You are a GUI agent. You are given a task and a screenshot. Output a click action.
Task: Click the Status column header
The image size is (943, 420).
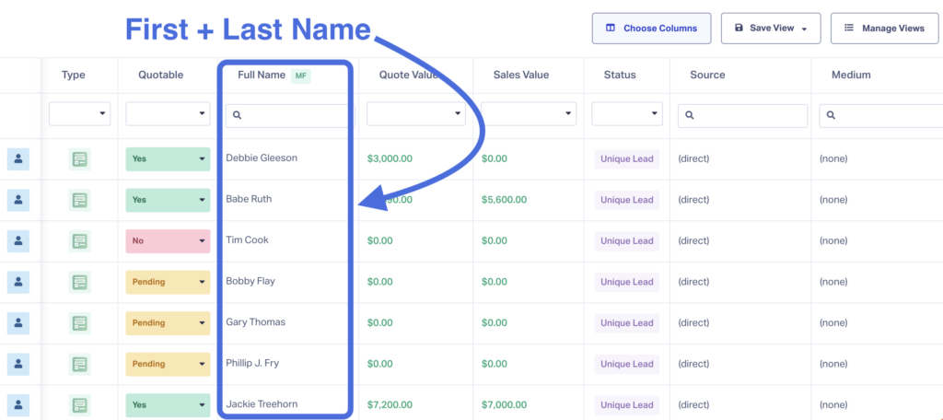pyautogui.click(x=620, y=76)
